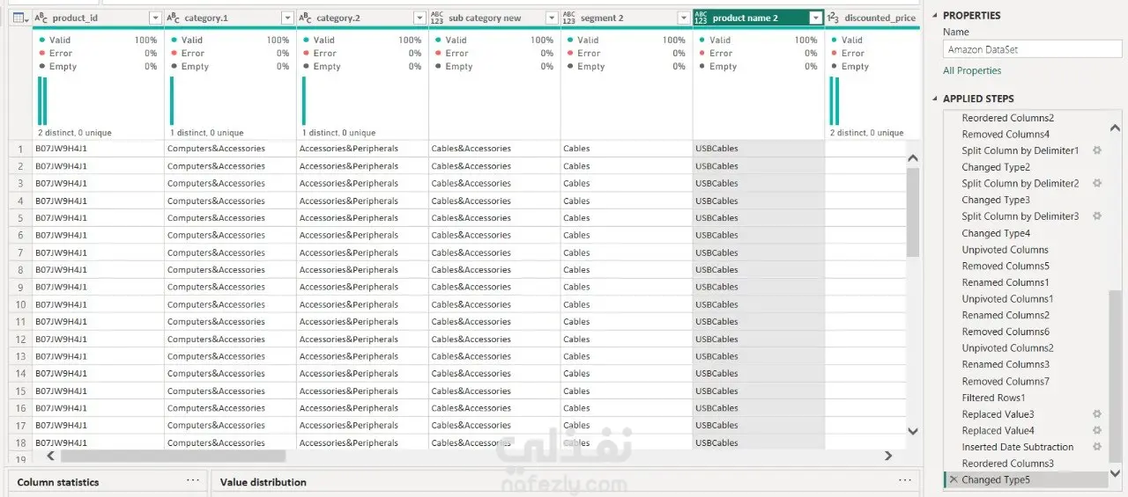This screenshot has height=497, width=1128.
Task: Click Accessories&Peripherals cell in row 15
Action: tap(362, 391)
